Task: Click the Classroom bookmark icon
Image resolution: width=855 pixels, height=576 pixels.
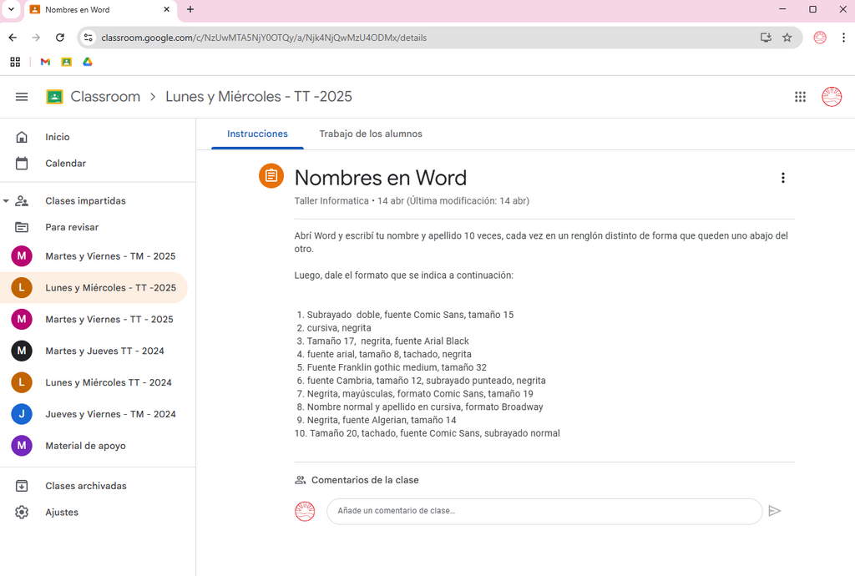Action: pos(67,62)
